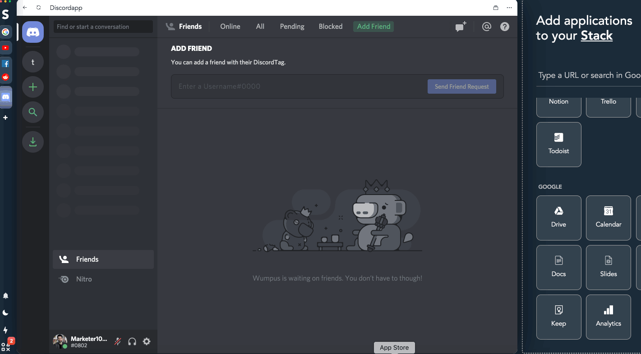Image resolution: width=641 pixels, height=354 pixels.
Task: Open the browser overflow menu
Action: 509,8
